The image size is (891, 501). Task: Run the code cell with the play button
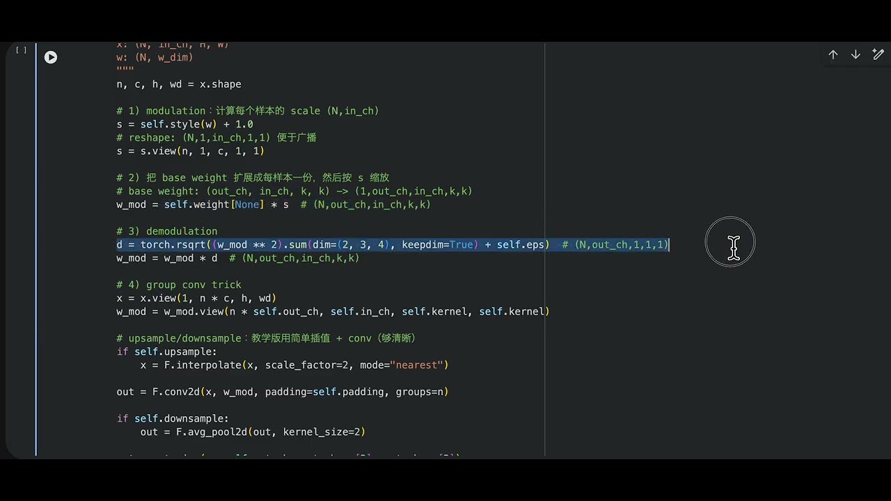(51, 58)
